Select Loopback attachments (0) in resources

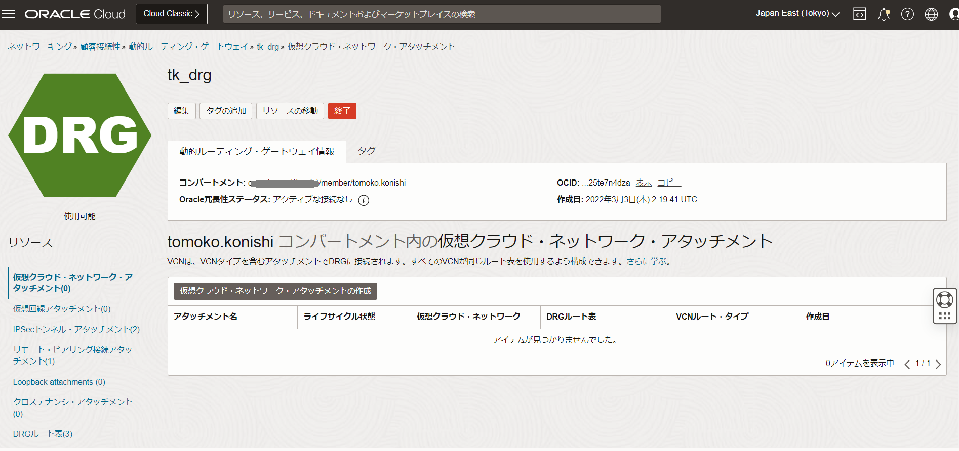pyautogui.click(x=59, y=382)
